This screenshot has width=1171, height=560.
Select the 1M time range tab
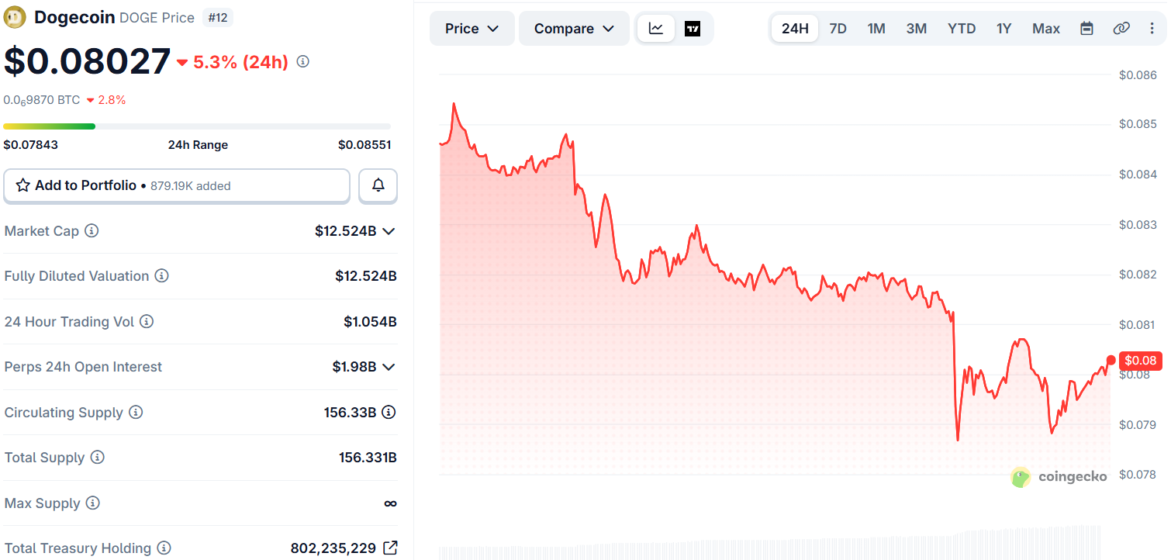(x=876, y=29)
